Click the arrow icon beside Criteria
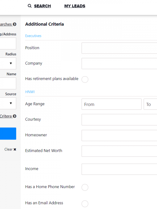This screenshot has width=157, height=209. pyautogui.click(x=15, y=116)
